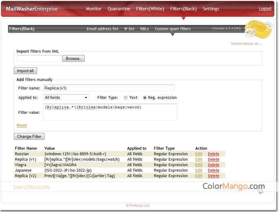Click the Filter value text area
The height and width of the screenshot is (212, 279).
pyautogui.click(x=110, y=112)
